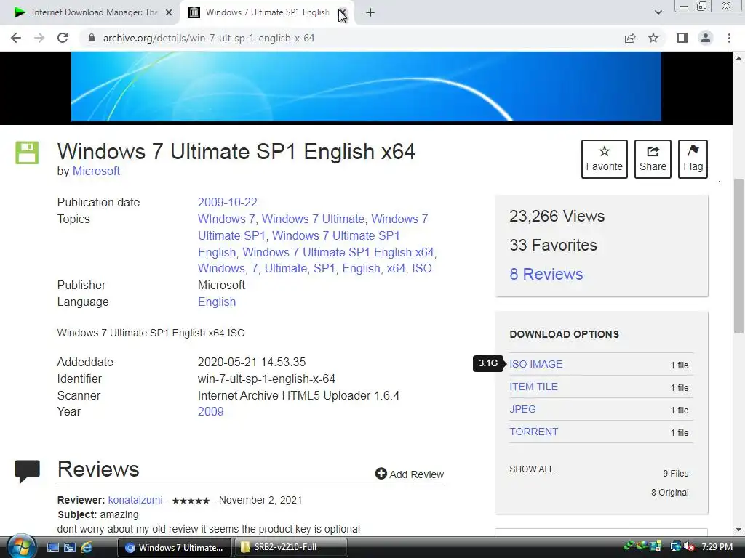Bookmark this page with the star icon

coord(653,38)
